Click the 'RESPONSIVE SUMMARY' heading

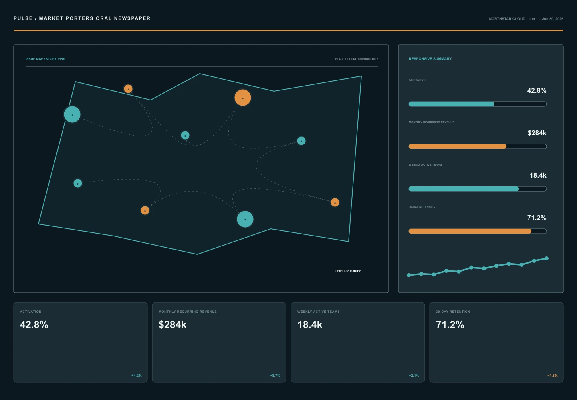click(430, 59)
